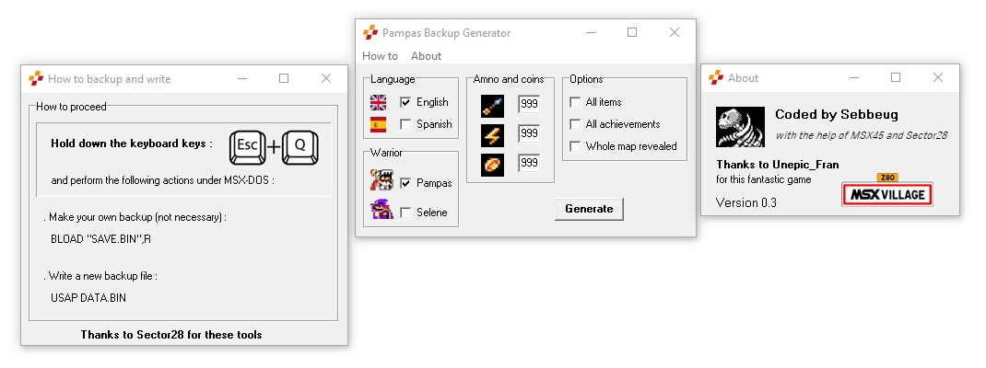Click the arrow ammo icon
Image resolution: width=986 pixels, height=368 pixels.
click(x=492, y=106)
